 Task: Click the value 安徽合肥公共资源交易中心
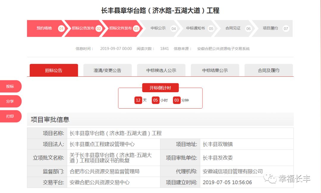click(x=100, y=182)
